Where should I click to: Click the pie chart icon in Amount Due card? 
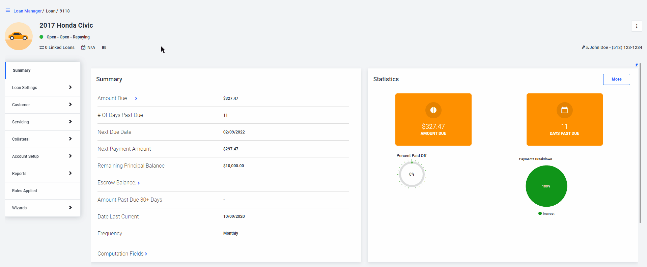(x=433, y=110)
